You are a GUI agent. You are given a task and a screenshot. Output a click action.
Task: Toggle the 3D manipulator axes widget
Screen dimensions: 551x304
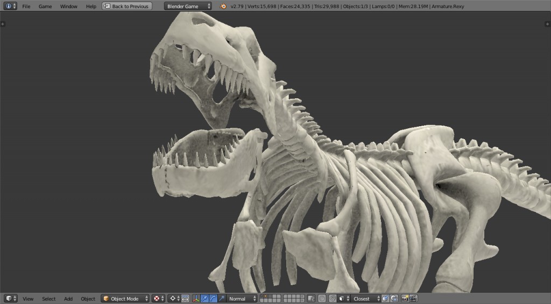pos(196,299)
